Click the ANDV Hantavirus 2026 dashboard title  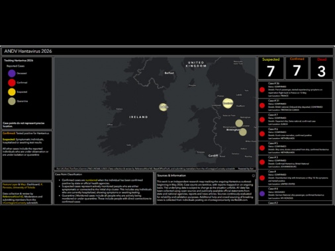click(28, 51)
